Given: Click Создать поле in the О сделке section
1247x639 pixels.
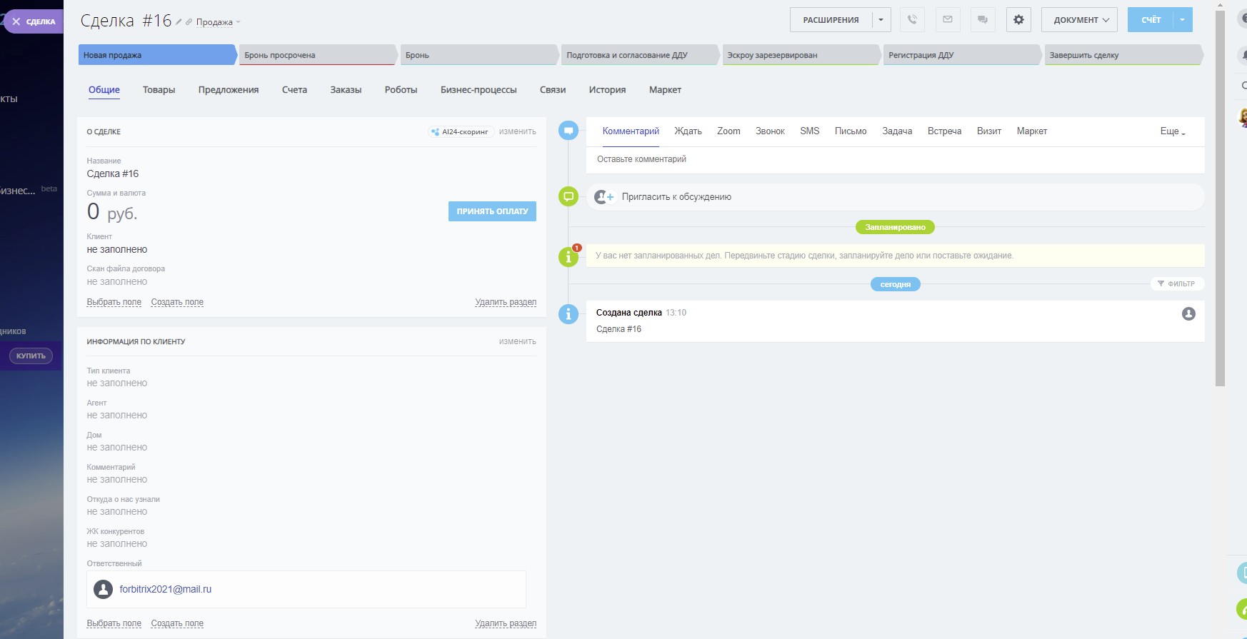Looking at the screenshot, I should [177, 302].
